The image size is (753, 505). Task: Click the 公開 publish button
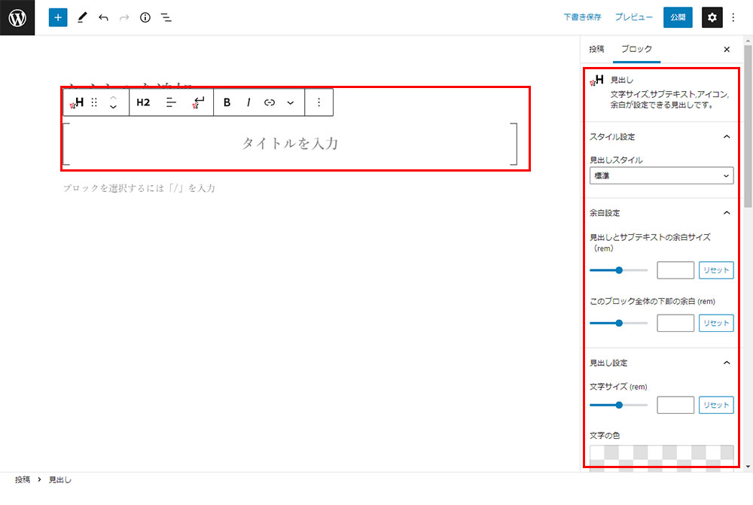(x=678, y=17)
